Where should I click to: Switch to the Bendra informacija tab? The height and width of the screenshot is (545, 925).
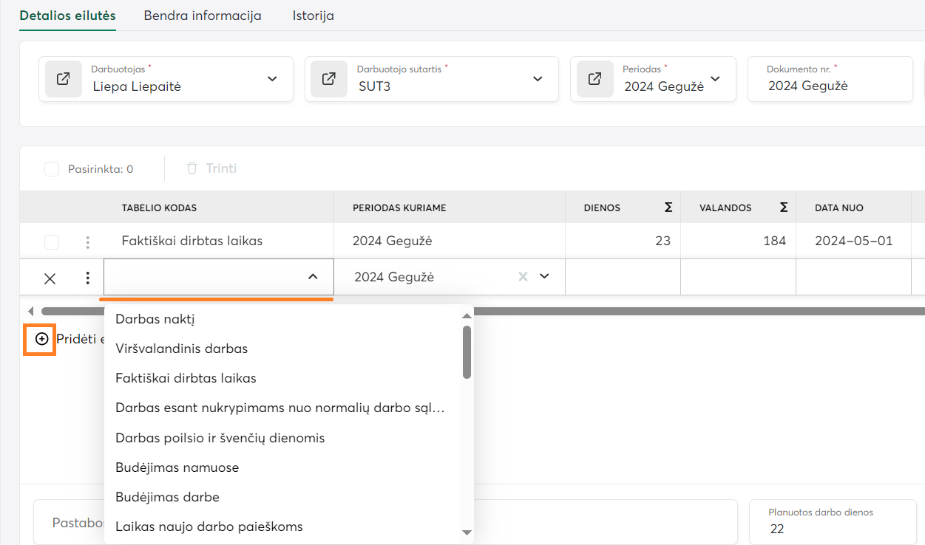coord(203,16)
